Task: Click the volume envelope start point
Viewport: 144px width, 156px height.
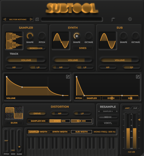Action: tap(7, 77)
